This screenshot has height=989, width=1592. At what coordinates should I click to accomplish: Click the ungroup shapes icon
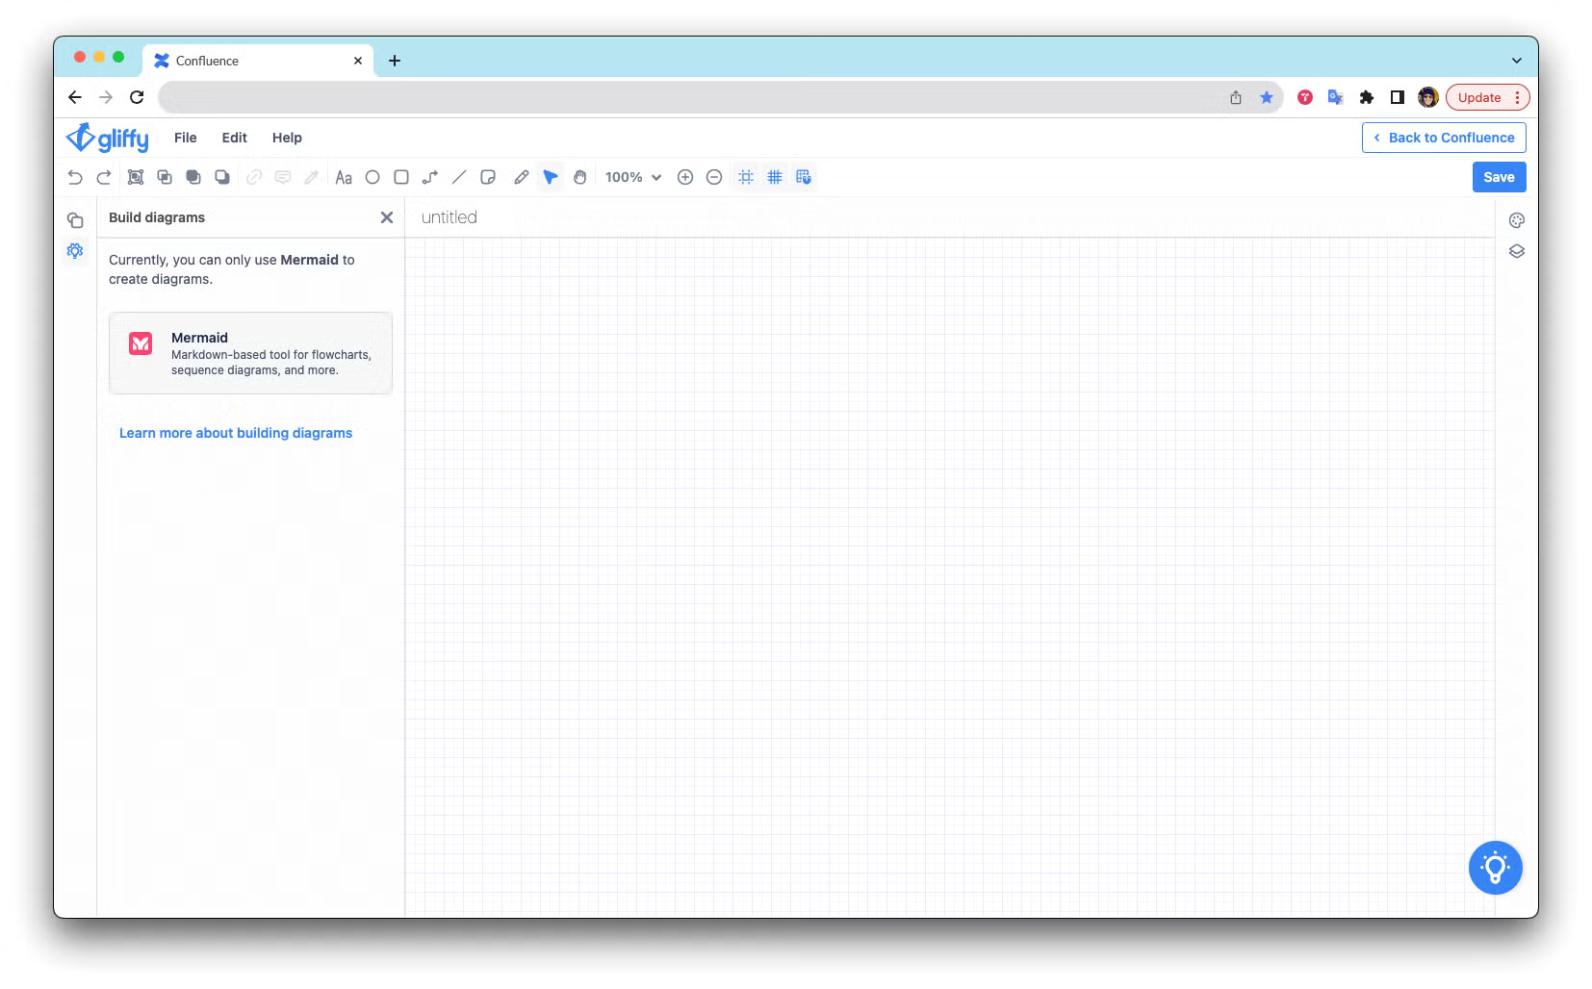click(165, 177)
